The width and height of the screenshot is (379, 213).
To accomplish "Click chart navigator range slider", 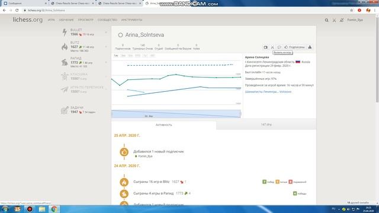I will [x=176, y=114].
